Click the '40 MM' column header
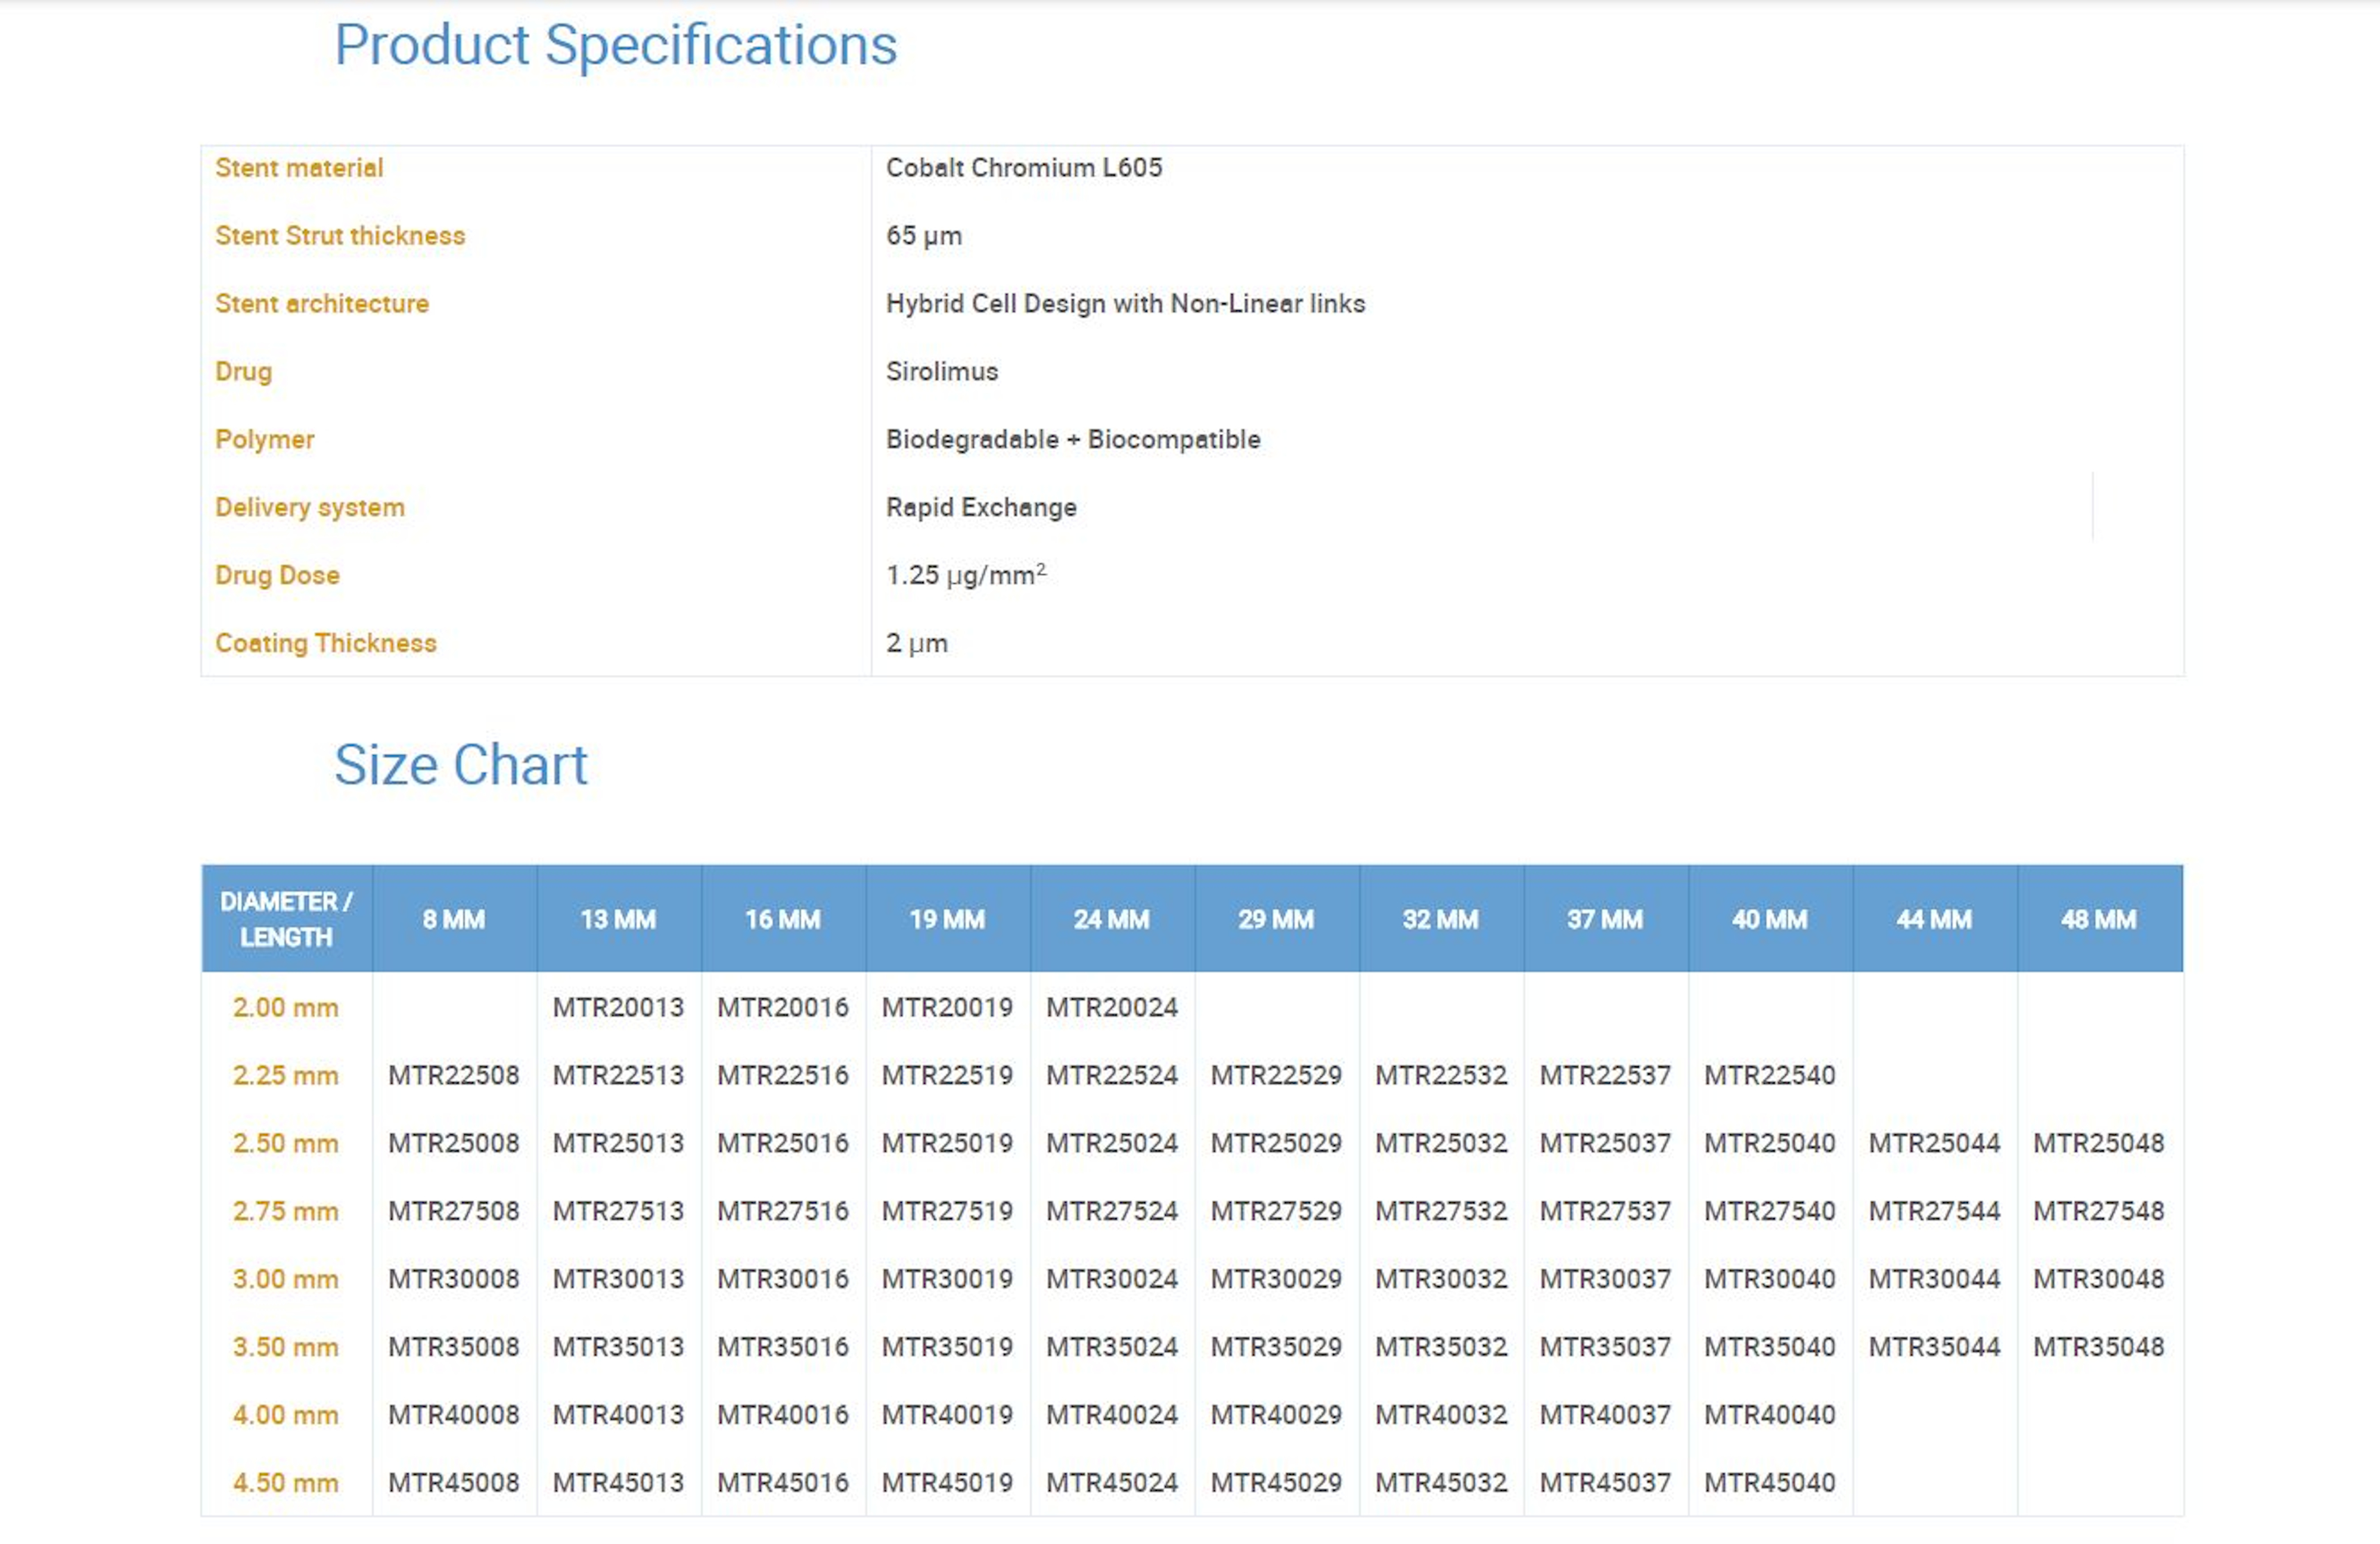Screen dimensions: 2380x1544 tap(1770, 919)
